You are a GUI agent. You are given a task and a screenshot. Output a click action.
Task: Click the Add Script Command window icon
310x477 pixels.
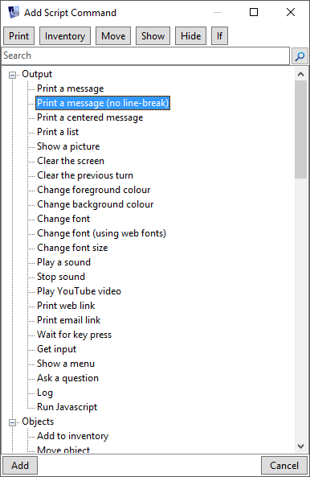click(14, 13)
